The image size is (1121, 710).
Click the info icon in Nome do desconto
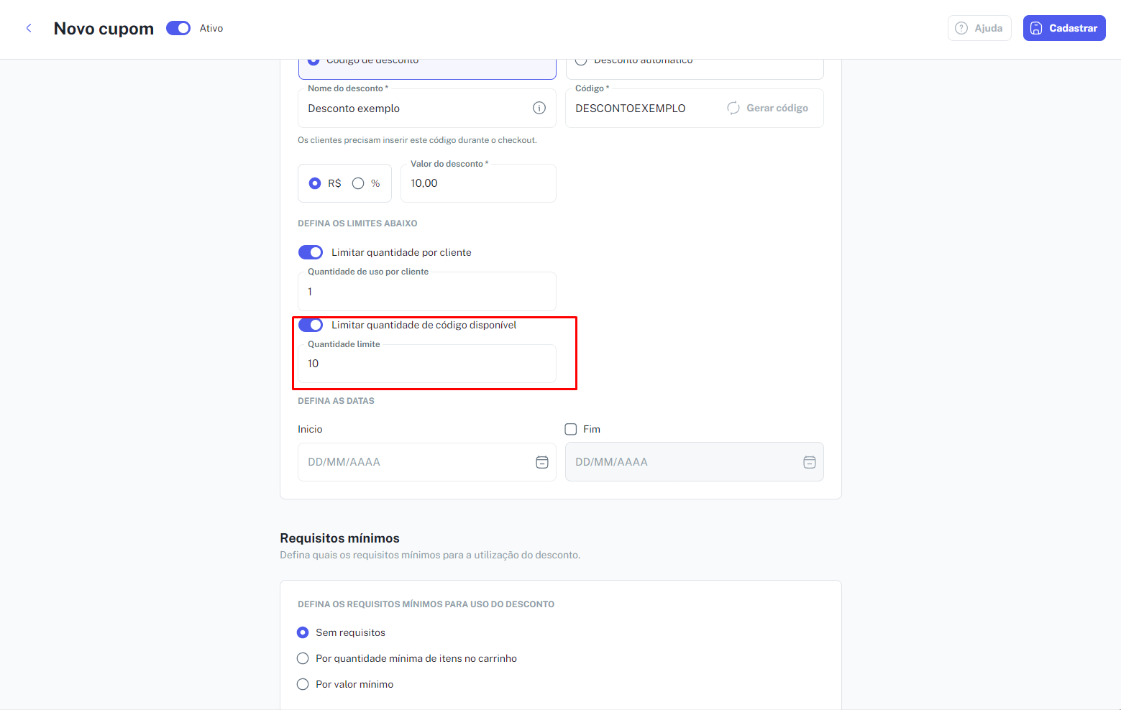click(539, 108)
